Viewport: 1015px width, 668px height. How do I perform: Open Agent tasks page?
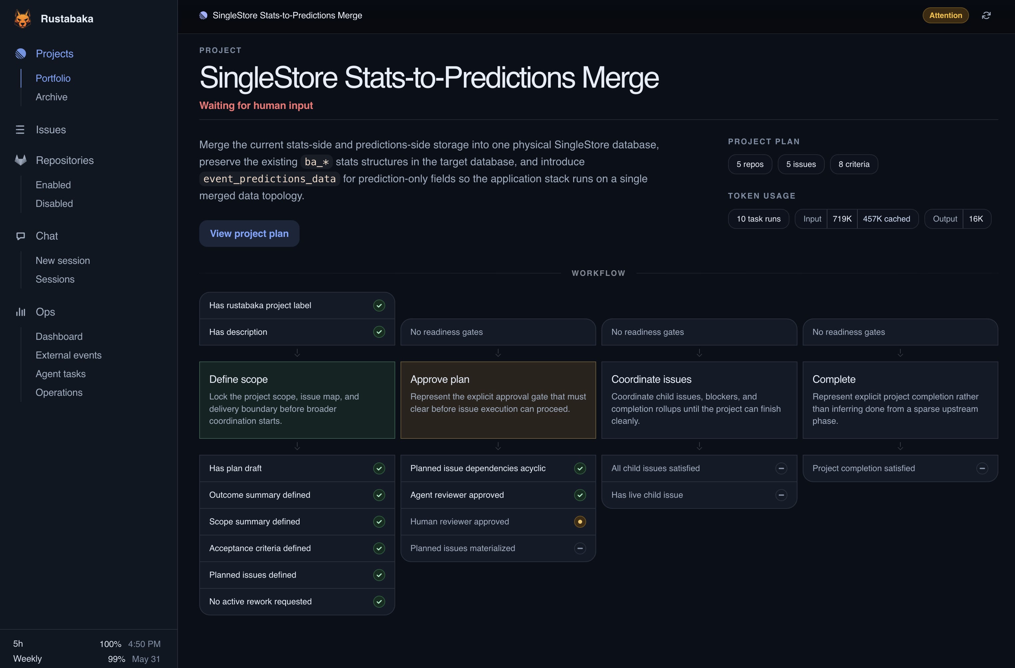(61, 374)
